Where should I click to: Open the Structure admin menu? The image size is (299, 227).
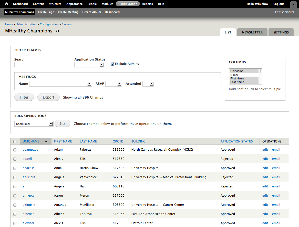55,4
